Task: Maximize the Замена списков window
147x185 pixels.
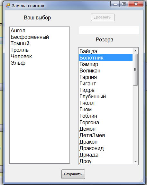Action: click(124, 4)
